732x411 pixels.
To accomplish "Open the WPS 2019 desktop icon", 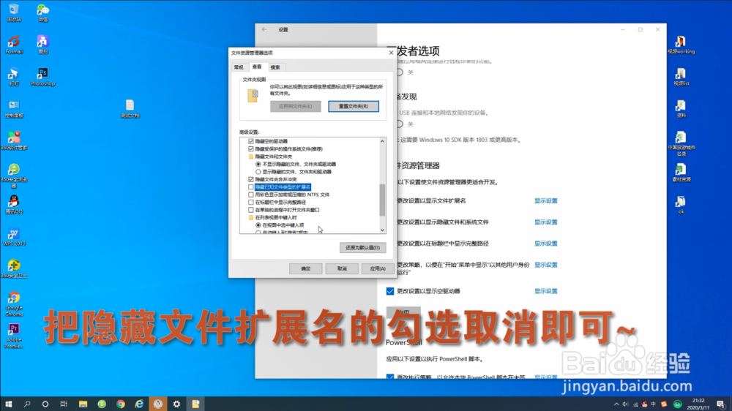I will tap(13, 236).
